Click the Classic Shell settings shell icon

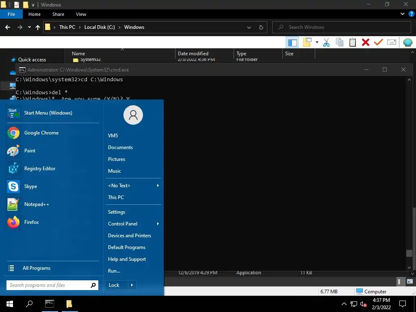408,42
